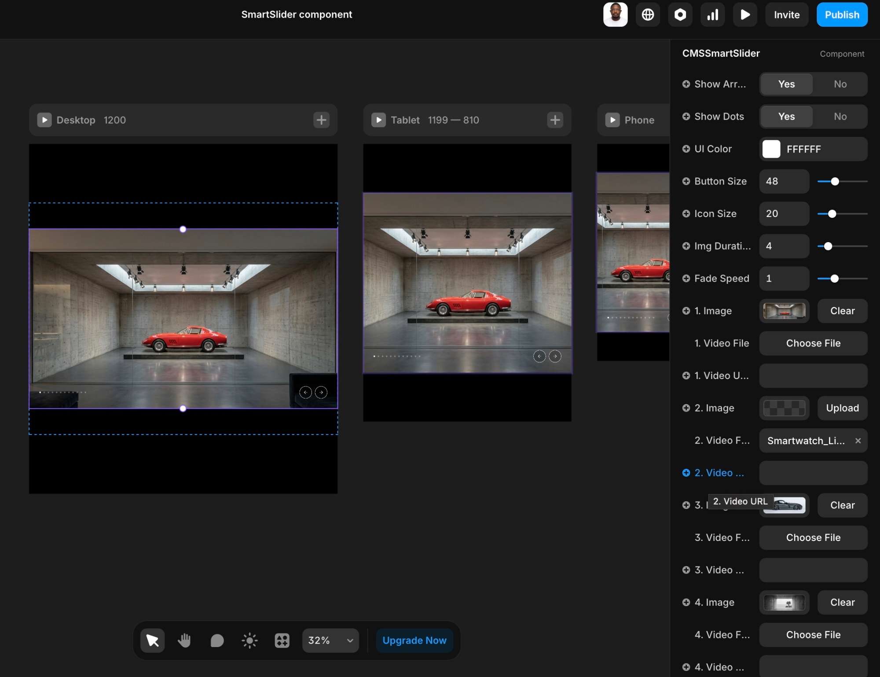Set Show Arrows to No
Image resolution: width=880 pixels, height=677 pixels.
(x=840, y=84)
